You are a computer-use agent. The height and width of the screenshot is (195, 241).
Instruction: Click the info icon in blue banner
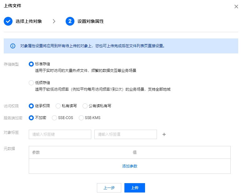pyautogui.click(x=13, y=46)
